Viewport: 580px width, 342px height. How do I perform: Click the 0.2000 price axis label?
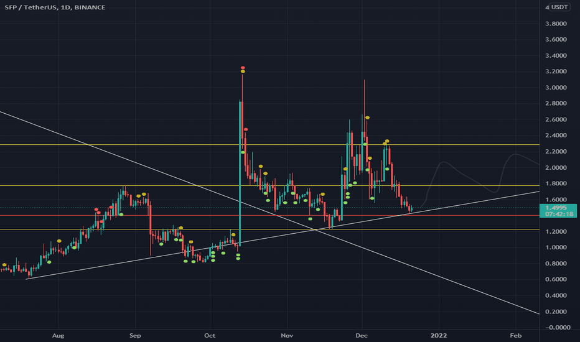[556, 312]
